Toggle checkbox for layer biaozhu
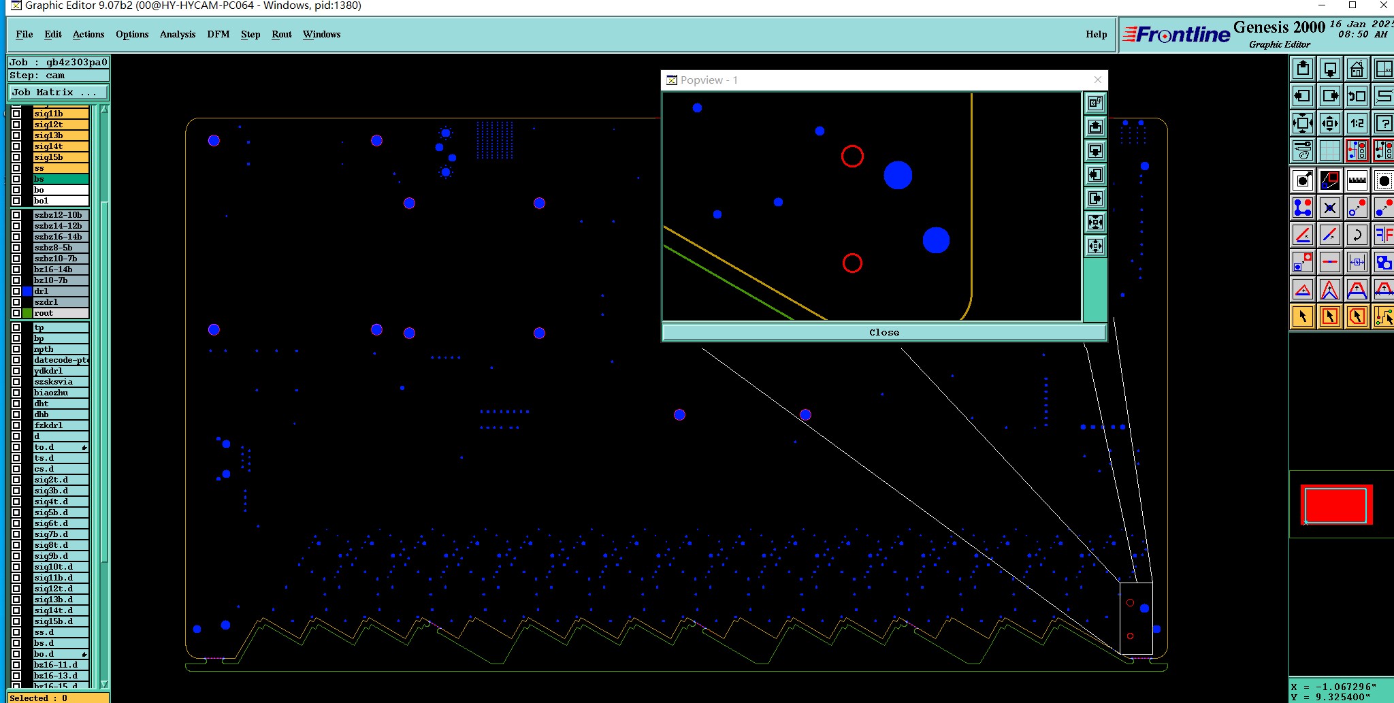The width and height of the screenshot is (1394, 703). [x=16, y=393]
